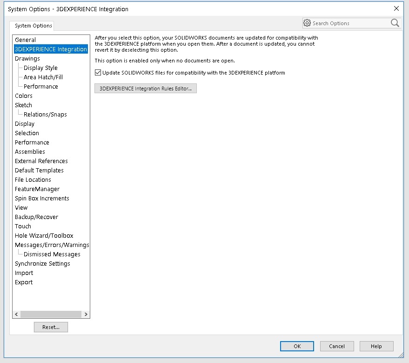The width and height of the screenshot is (409, 363).
Task: Open Help for this dialog
Action: 376,346
